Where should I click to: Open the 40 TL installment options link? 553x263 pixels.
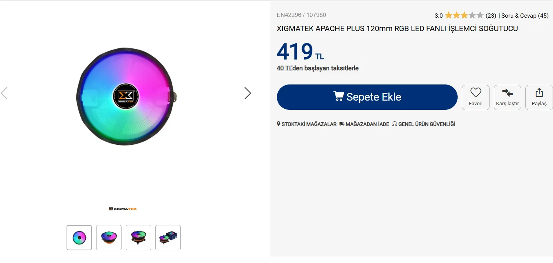coord(284,68)
